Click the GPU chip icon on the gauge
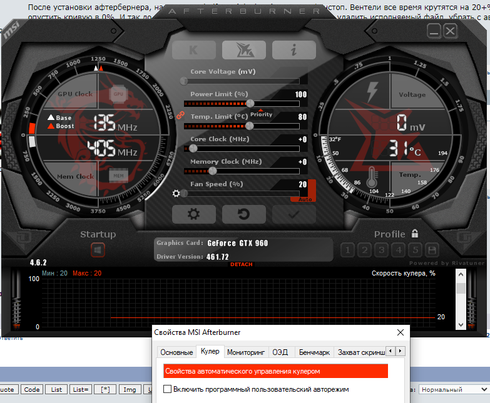490x403 pixels. tap(118, 94)
